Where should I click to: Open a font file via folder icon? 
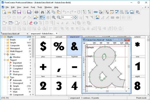point(9,12)
